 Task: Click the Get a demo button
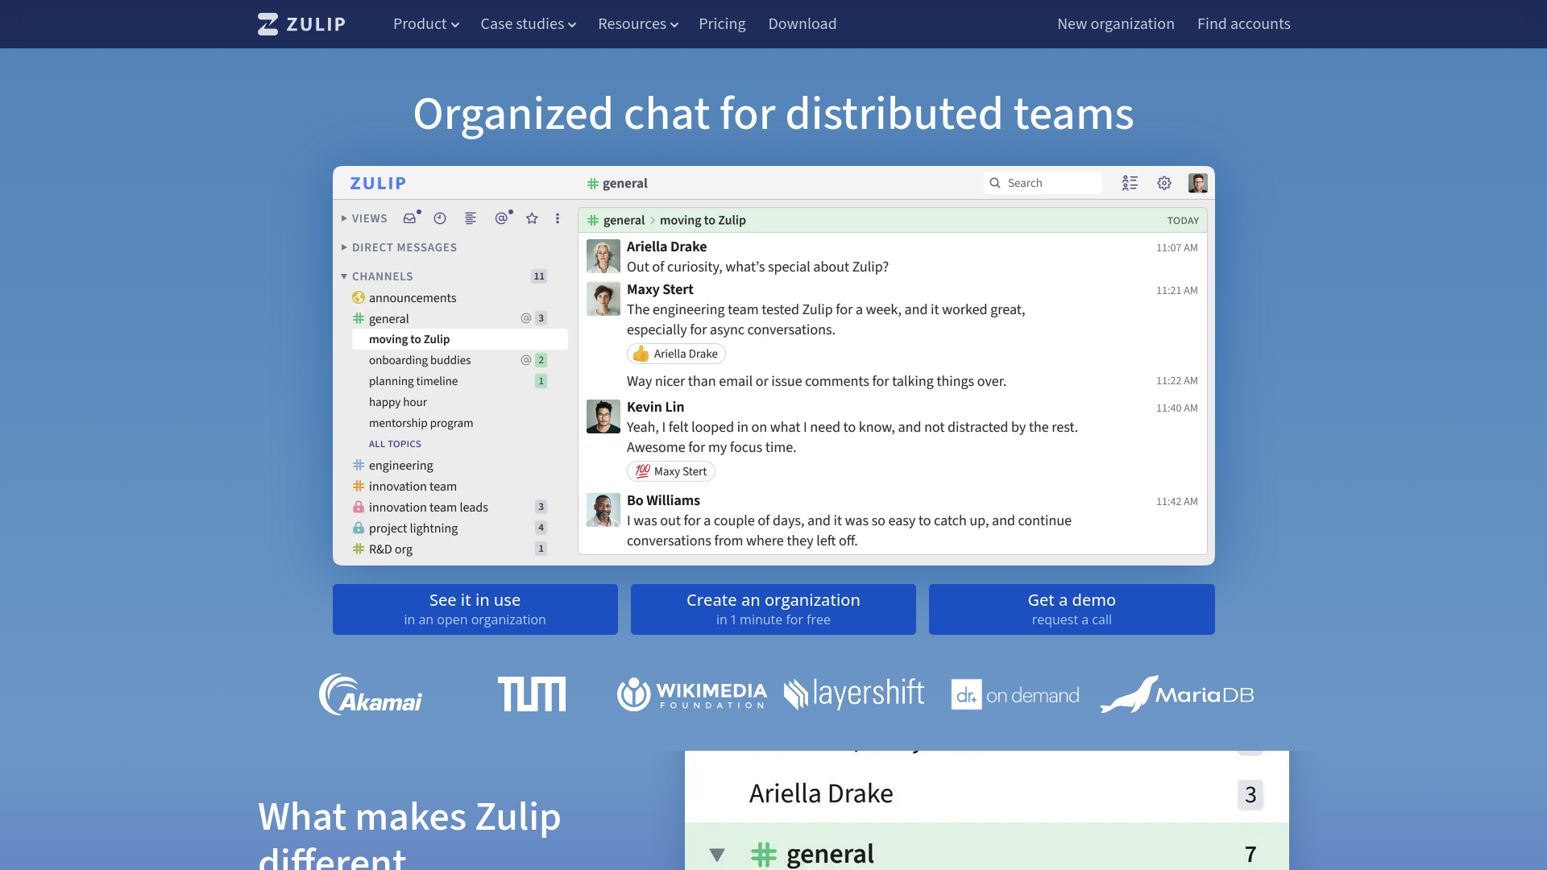pyautogui.click(x=1072, y=609)
